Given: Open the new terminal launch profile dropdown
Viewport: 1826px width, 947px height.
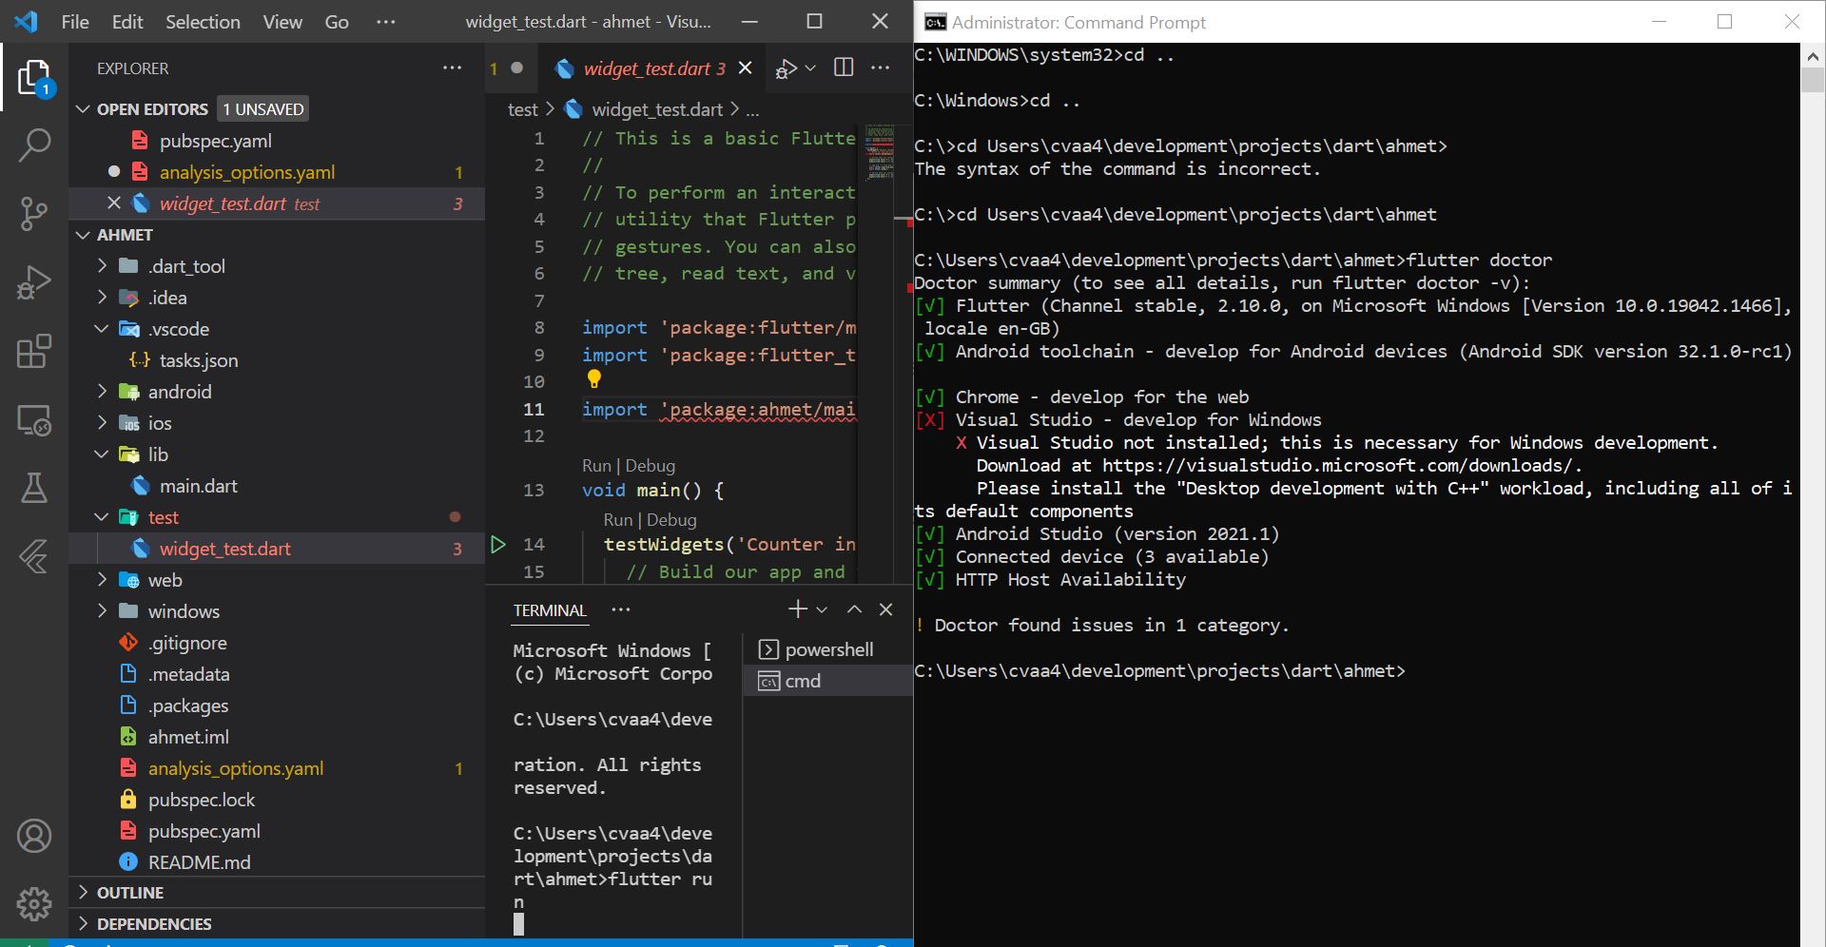Looking at the screenshot, I should tap(822, 609).
